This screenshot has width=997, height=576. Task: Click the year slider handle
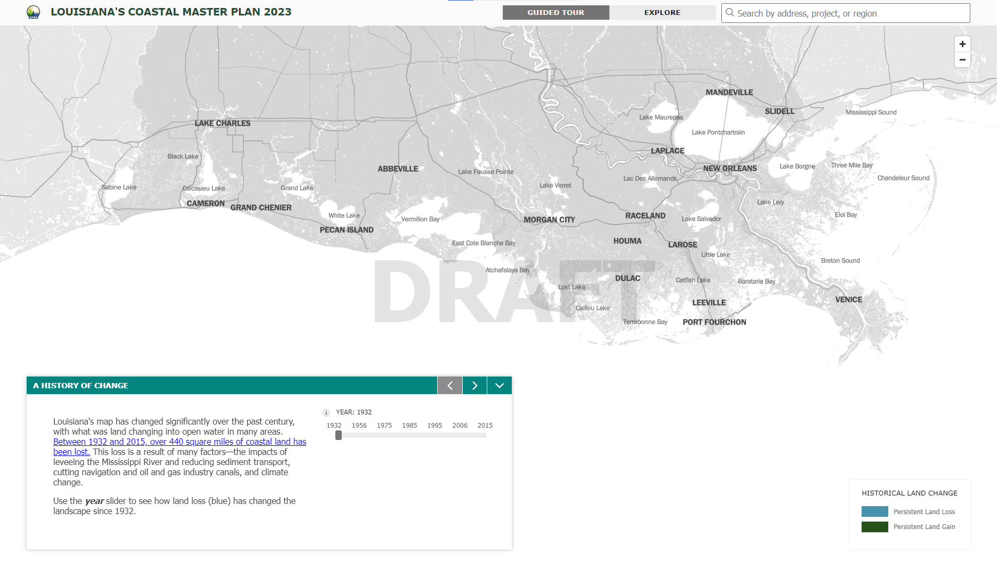click(338, 435)
